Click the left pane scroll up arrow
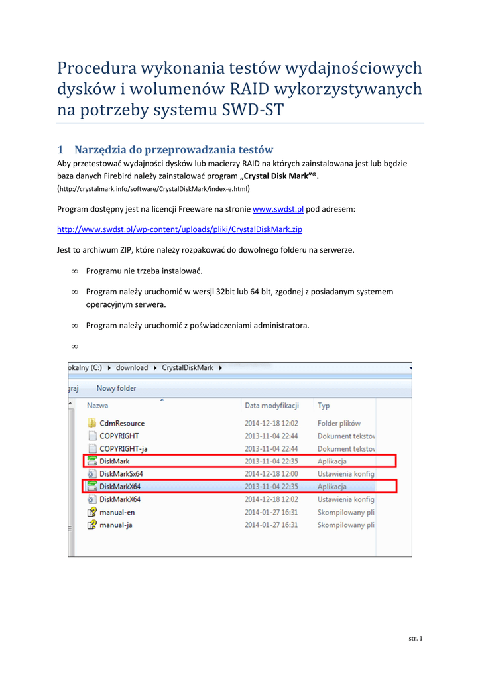The image size is (480, 679). [70, 402]
